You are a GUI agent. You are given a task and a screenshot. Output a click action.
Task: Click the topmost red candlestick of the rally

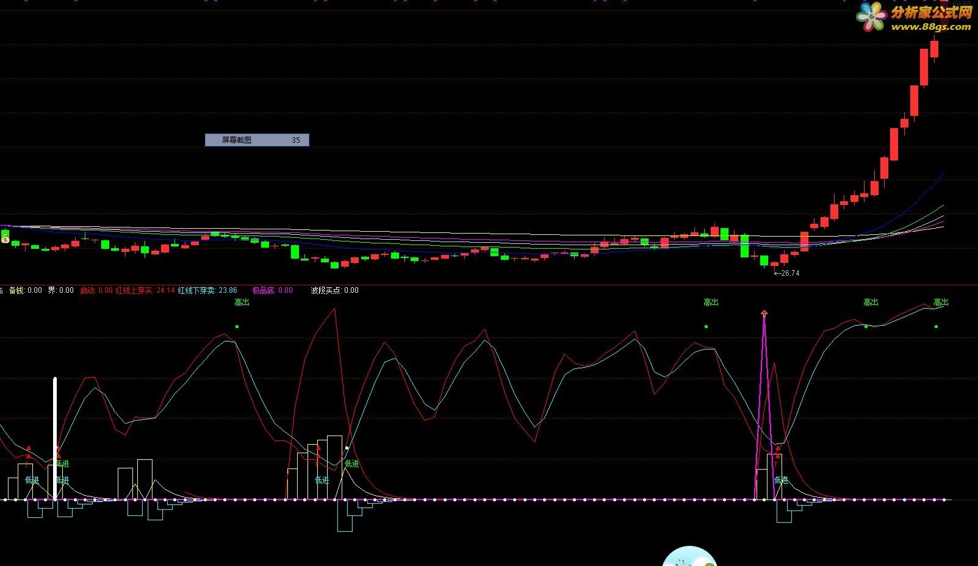[934, 49]
